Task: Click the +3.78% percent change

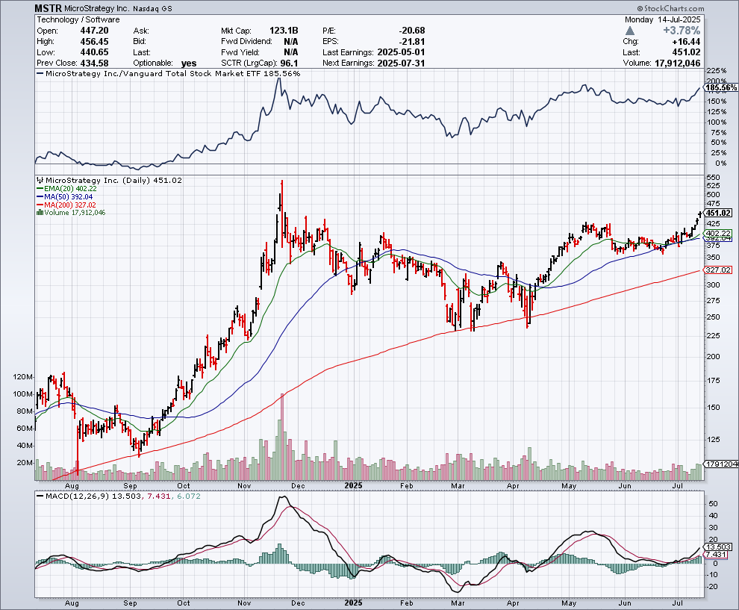Action: pyautogui.click(x=682, y=31)
